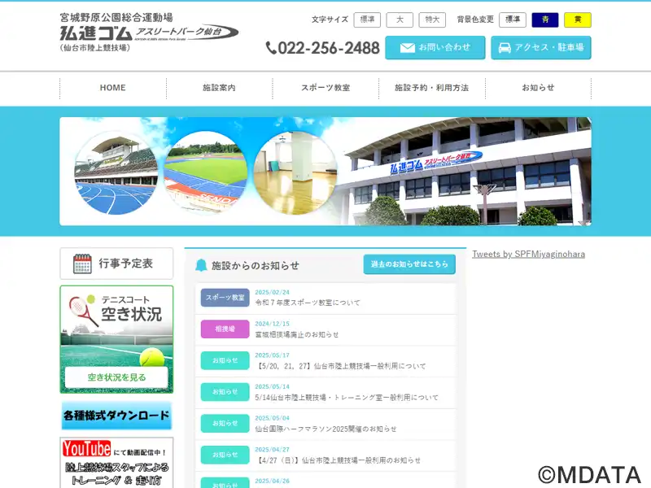651x488 pixels.
Task: Click the green field circular photo
Action: (206, 173)
